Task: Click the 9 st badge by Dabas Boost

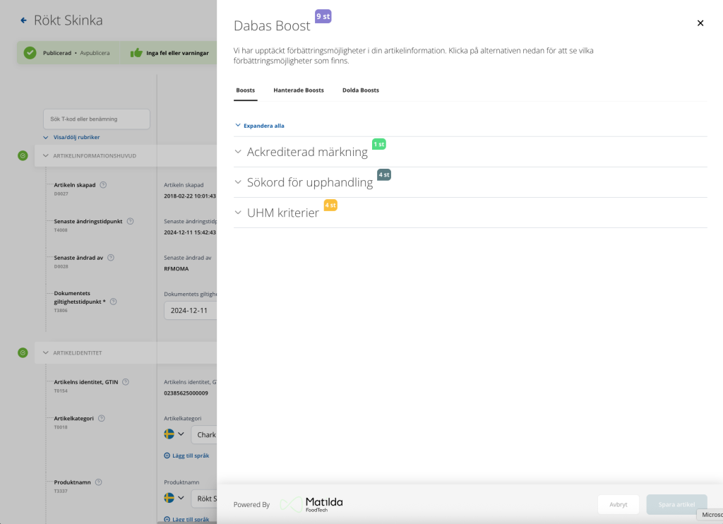Action: pos(323,16)
